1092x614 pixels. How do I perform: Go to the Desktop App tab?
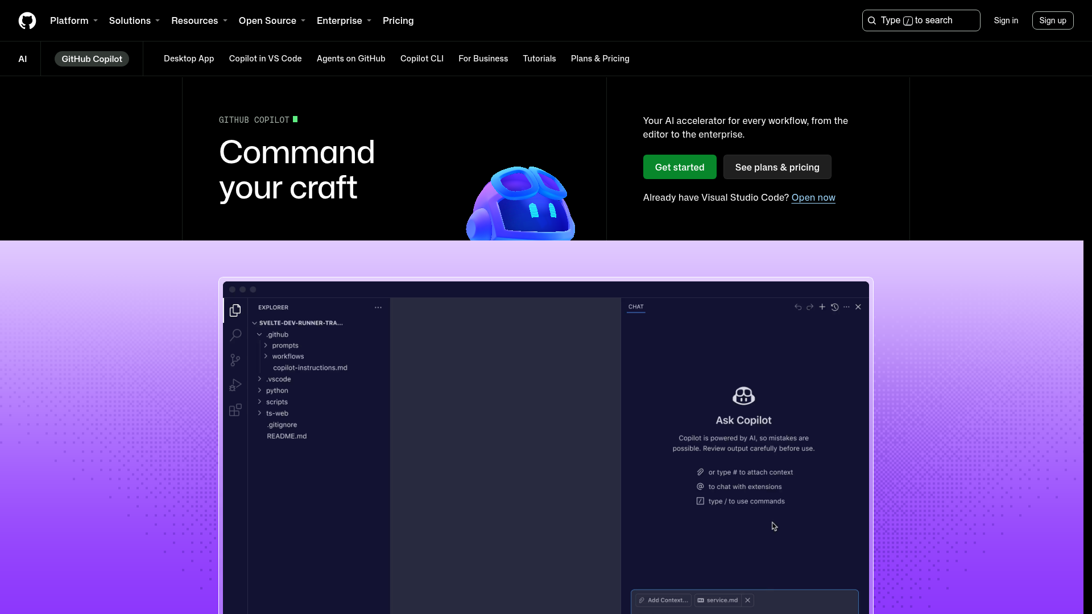(189, 59)
